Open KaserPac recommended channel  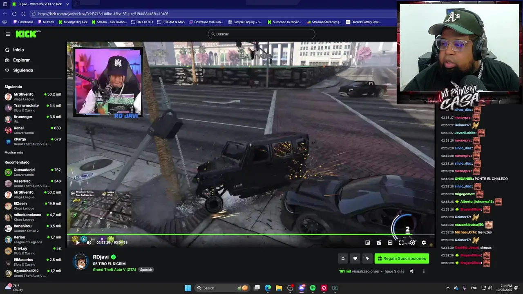point(33,183)
